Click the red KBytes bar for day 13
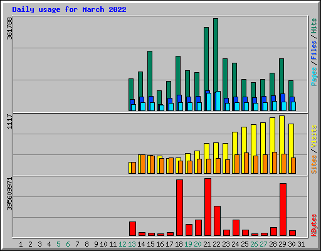321x251 pixels. [x=132, y=229]
